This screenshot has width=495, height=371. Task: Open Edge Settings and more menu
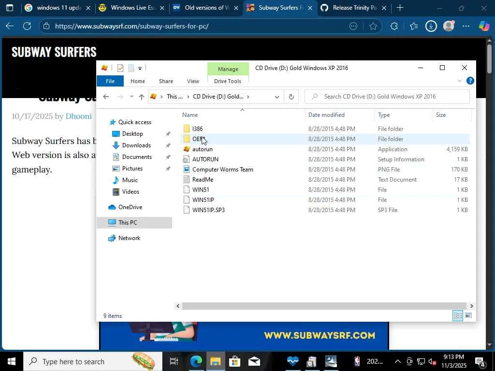point(466,26)
